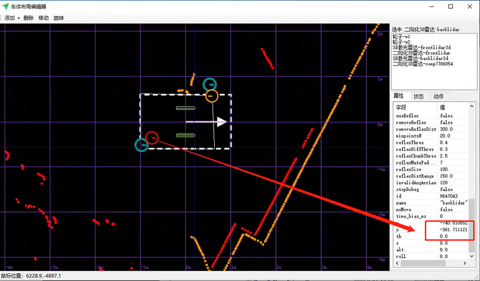The width and height of the screenshot is (480, 281).
Task: Click the 删除 toolbar button
Action: pos(28,18)
